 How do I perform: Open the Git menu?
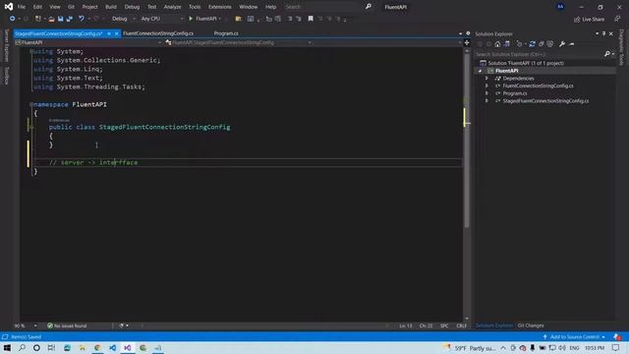71,7
